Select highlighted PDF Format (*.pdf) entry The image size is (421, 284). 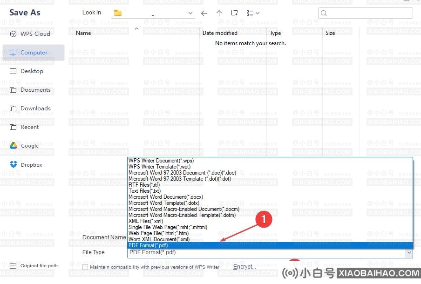pyautogui.click(x=270, y=245)
